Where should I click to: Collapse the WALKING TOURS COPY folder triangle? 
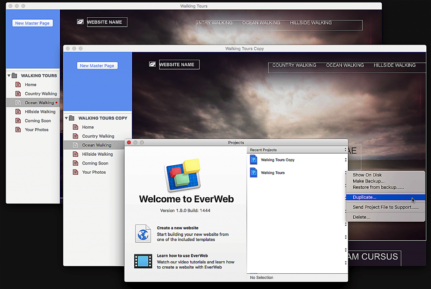click(66, 118)
